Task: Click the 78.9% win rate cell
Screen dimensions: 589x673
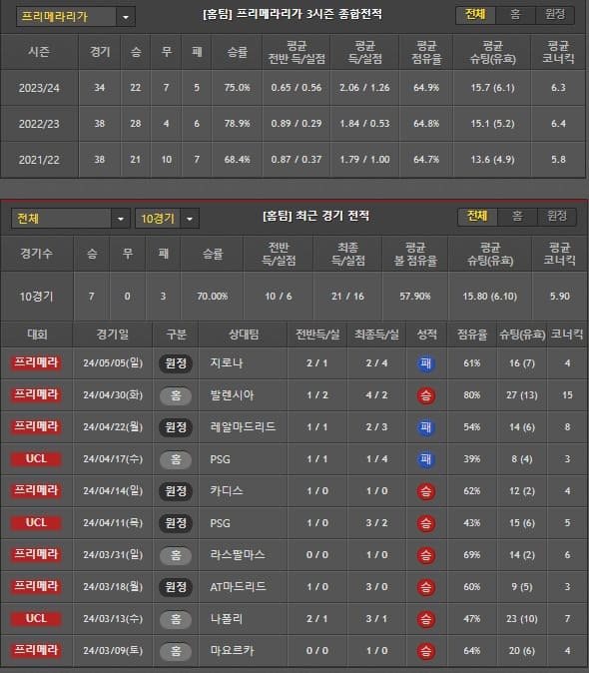Action: pyautogui.click(x=237, y=124)
